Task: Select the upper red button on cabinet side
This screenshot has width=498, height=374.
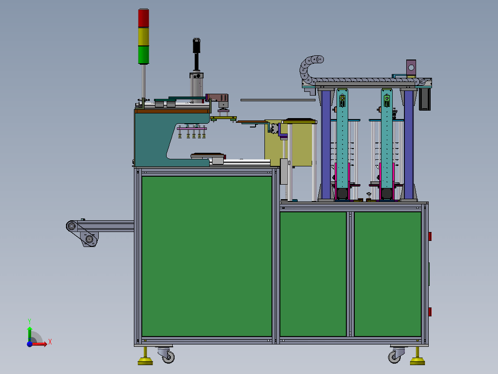Action: 430,236
